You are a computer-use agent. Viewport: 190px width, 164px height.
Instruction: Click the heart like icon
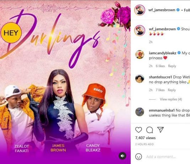click(138, 130)
